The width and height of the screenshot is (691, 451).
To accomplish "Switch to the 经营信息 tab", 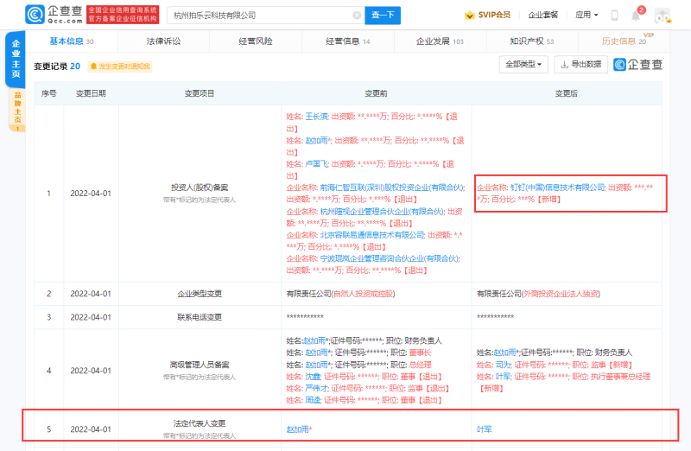I will (348, 41).
